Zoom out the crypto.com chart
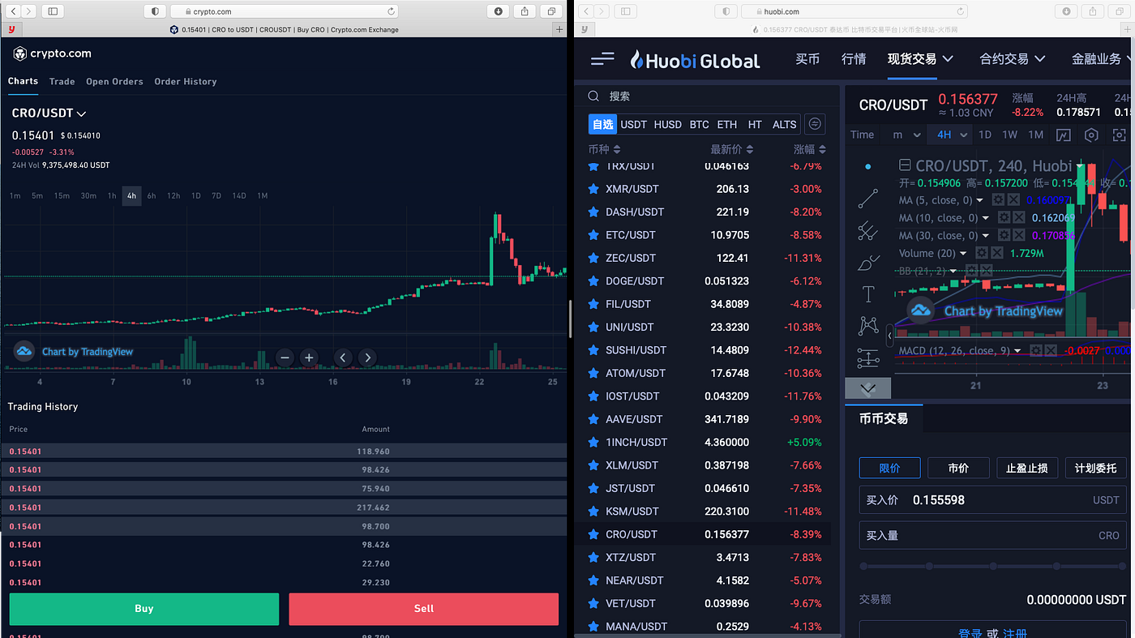Viewport: 1135px width, 638px height. point(285,358)
